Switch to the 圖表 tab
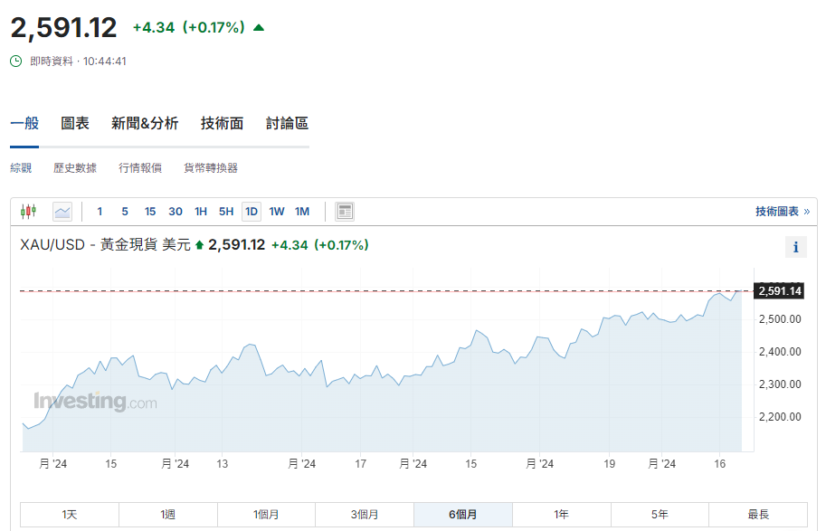The image size is (826, 531). pos(75,122)
